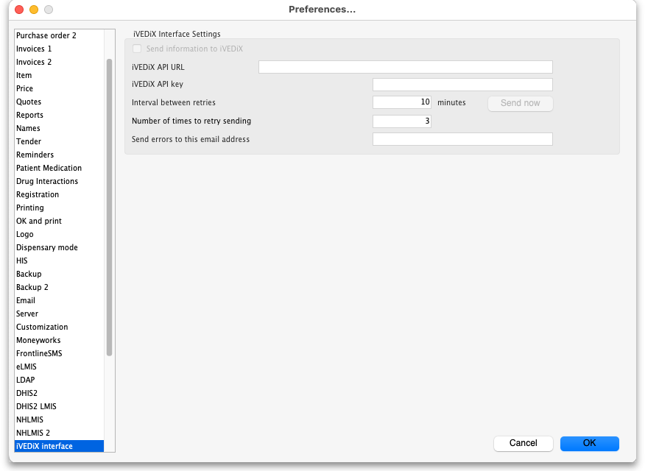Select the number of retries field
The width and height of the screenshot is (645, 471).
401,121
